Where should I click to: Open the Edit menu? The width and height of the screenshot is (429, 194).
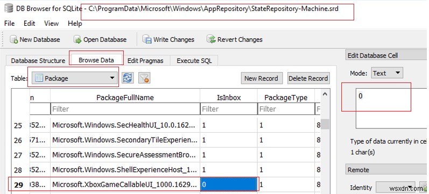click(x=29, y=24)
